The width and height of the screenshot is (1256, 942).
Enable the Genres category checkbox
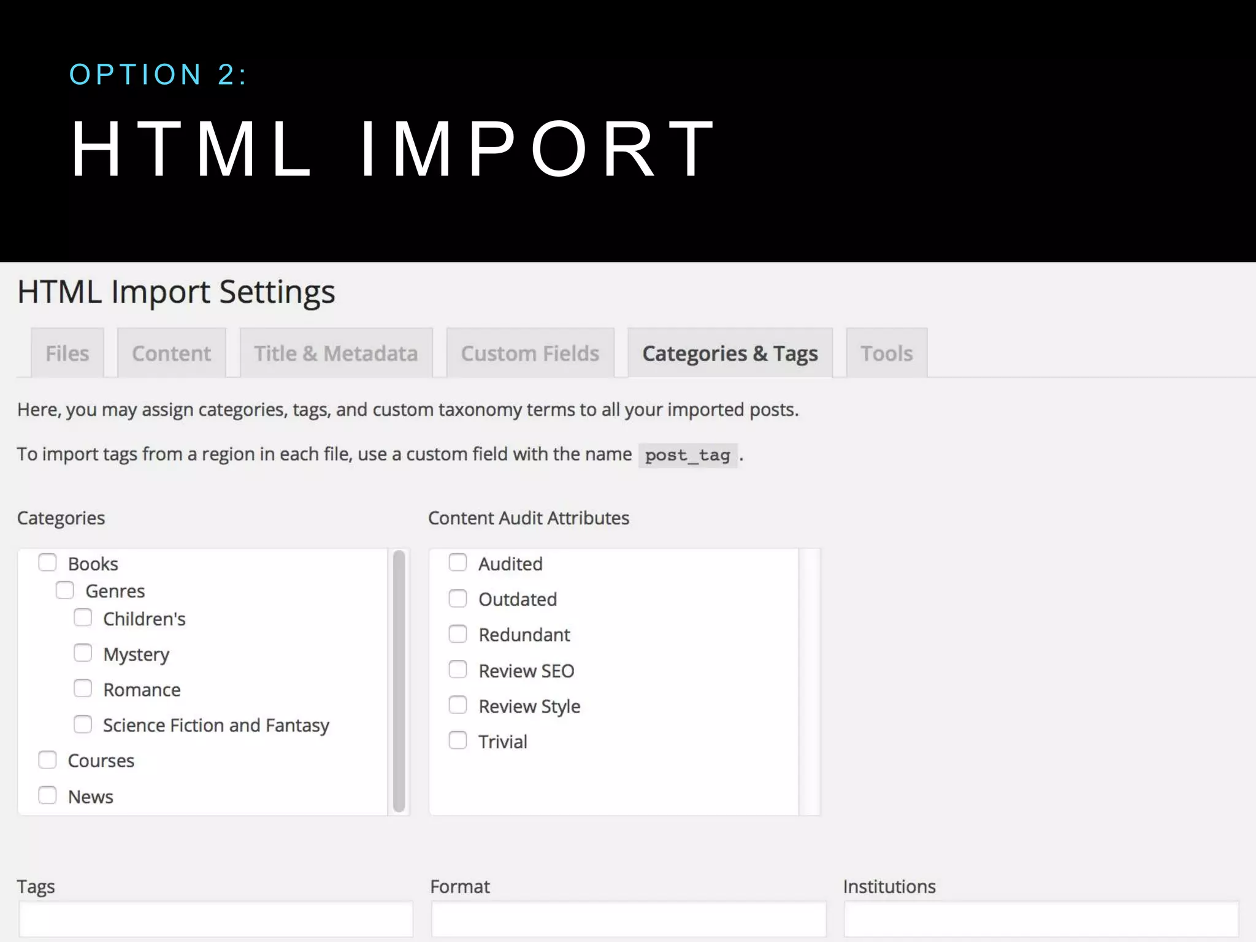pyautogui.click(x=64, y=590)
